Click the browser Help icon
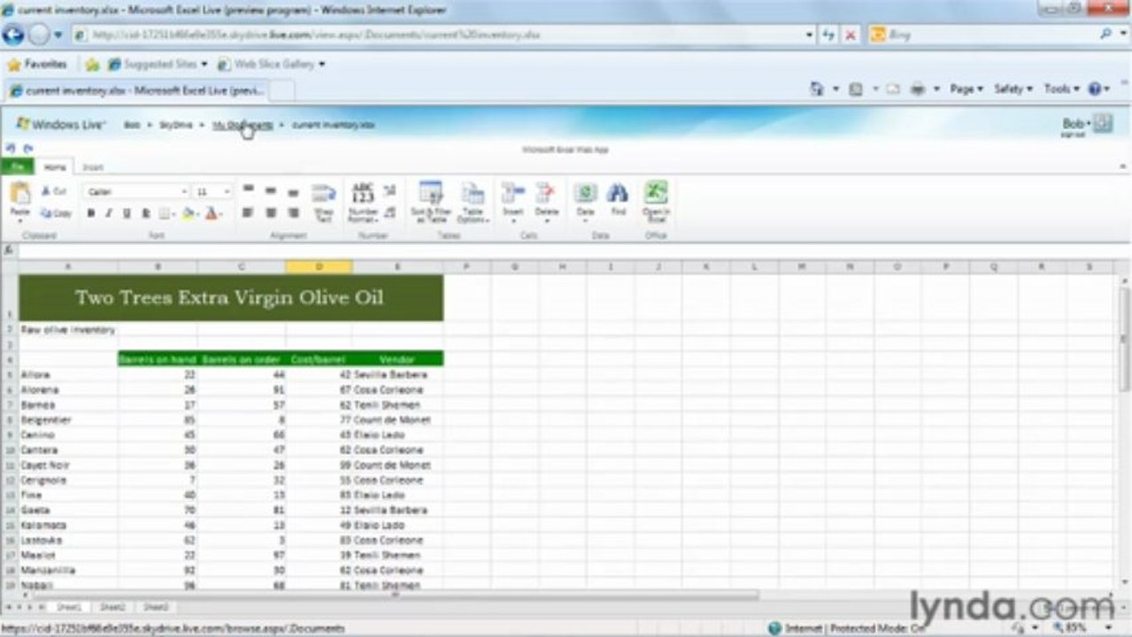The image size is (1132, 637). click(1096, 89)
